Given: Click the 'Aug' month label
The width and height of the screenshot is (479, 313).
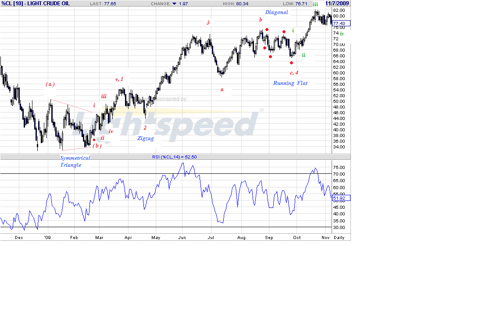Looking at the screenshot, I should [241, 237].
